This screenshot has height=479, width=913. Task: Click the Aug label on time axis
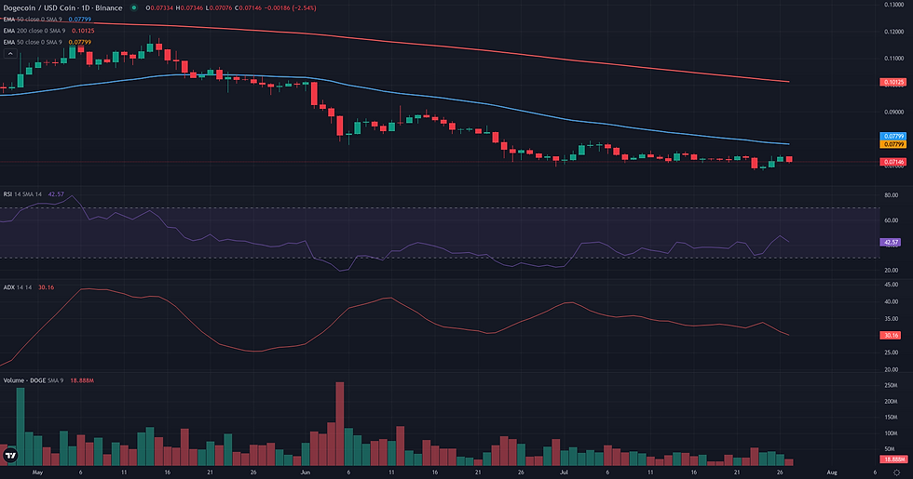click(x=832, y=472)
